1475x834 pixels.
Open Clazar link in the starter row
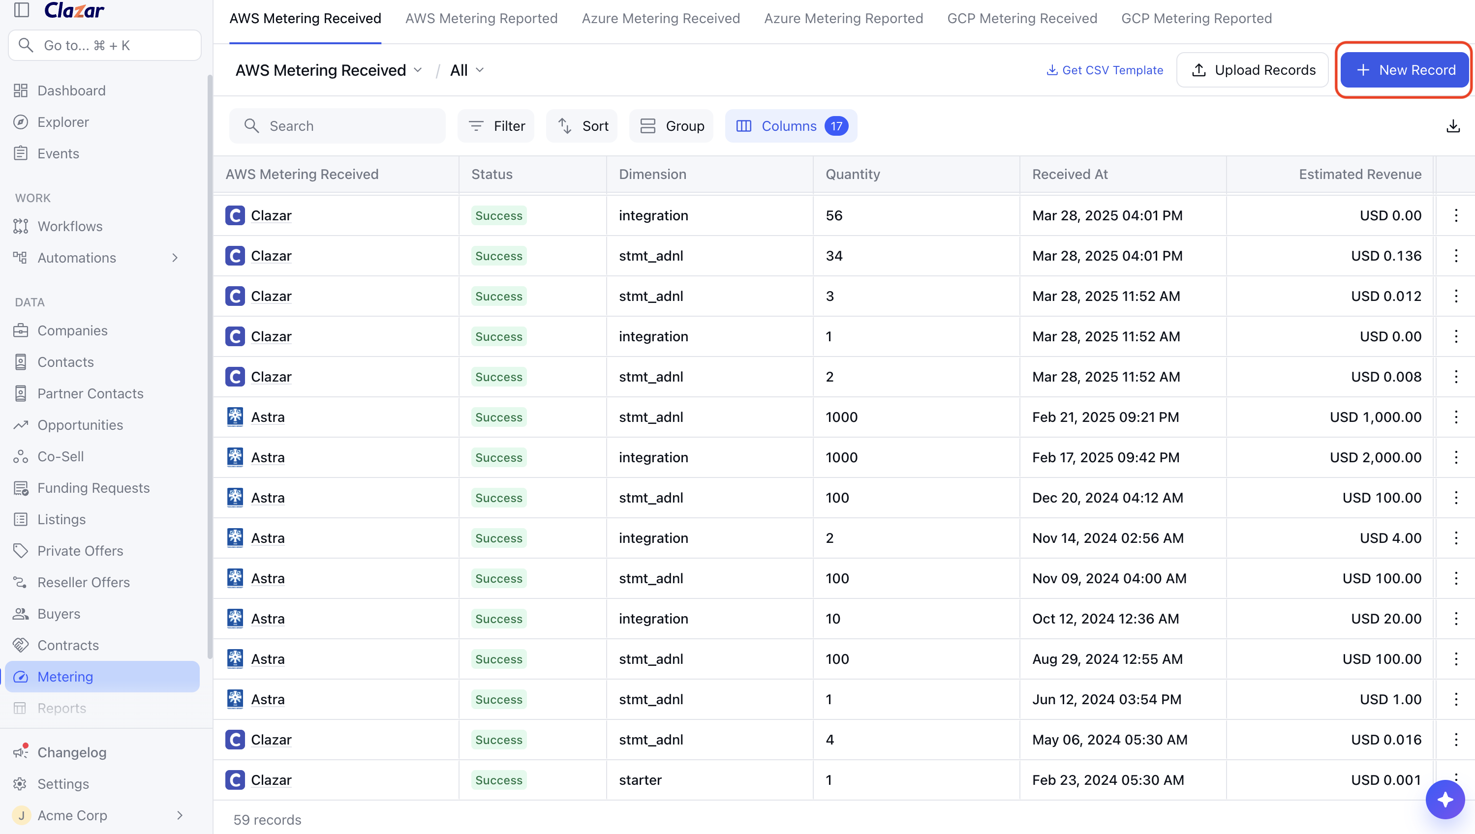pos(271,779)
